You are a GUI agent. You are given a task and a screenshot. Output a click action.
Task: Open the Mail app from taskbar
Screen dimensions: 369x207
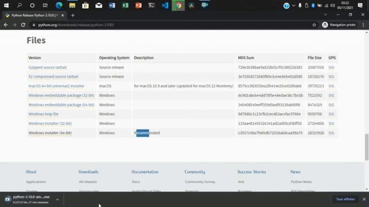tap(99, 5)
